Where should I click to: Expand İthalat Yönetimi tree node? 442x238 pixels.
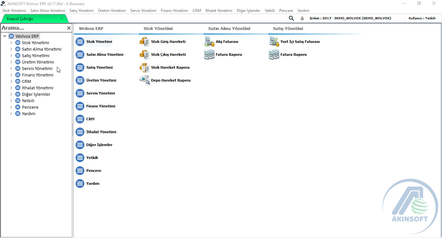click(11, 88)
